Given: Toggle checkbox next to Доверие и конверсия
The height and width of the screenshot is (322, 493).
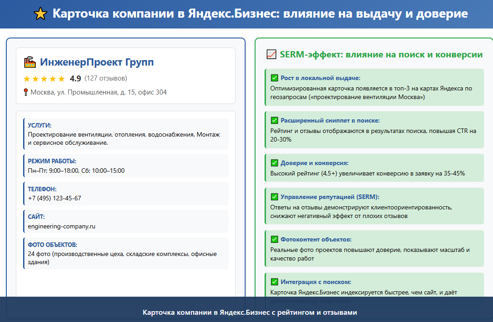Looking at the screenshot, I should (x=275, y=163).
